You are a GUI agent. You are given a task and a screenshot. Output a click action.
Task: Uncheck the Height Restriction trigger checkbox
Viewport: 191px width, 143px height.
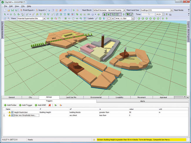click(12, 112)
